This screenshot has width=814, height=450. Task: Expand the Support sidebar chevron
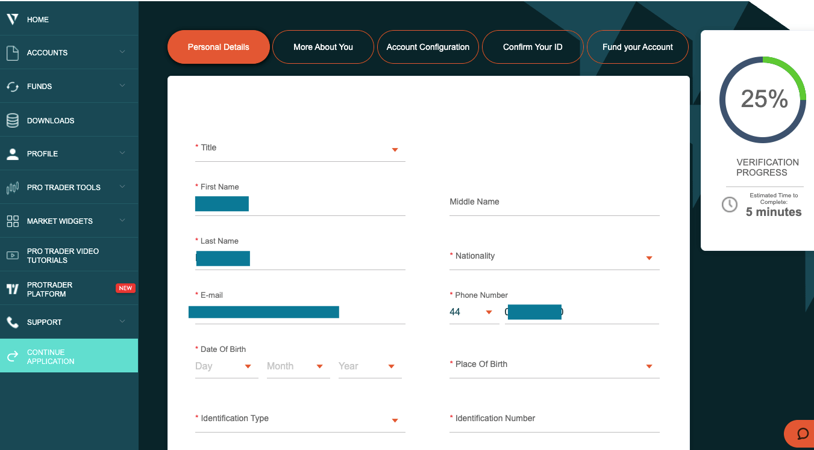[122, 322]
